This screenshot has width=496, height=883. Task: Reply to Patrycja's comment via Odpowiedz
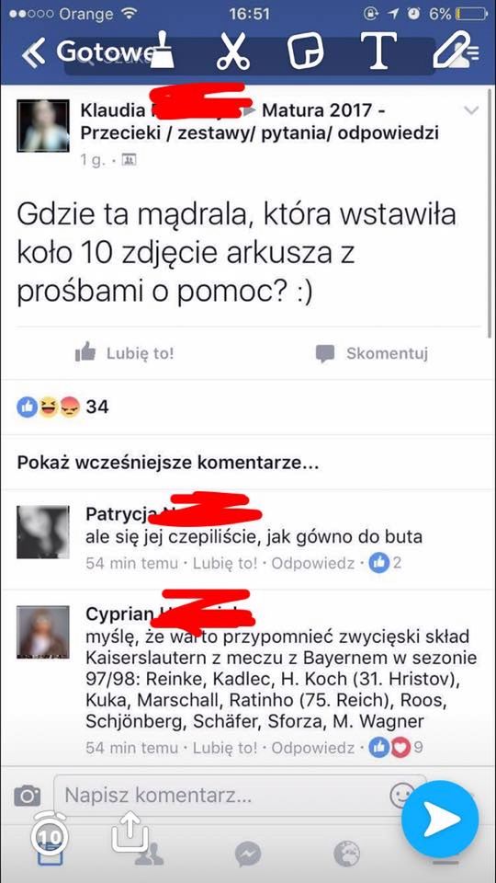coord(312,563)
